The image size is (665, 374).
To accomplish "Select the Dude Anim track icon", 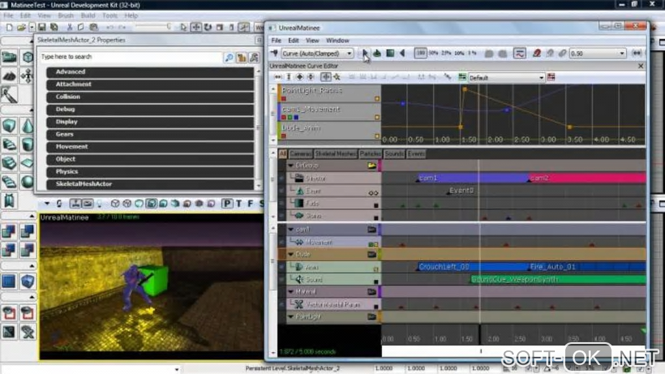I will point(299,267).
